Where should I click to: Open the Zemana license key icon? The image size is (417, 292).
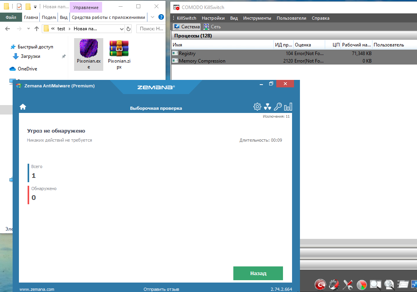point(277,107)
